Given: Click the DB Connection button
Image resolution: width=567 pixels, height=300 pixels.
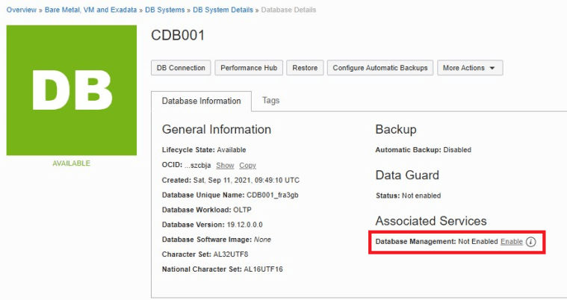Looking at the screenshot, I should 181,68.
